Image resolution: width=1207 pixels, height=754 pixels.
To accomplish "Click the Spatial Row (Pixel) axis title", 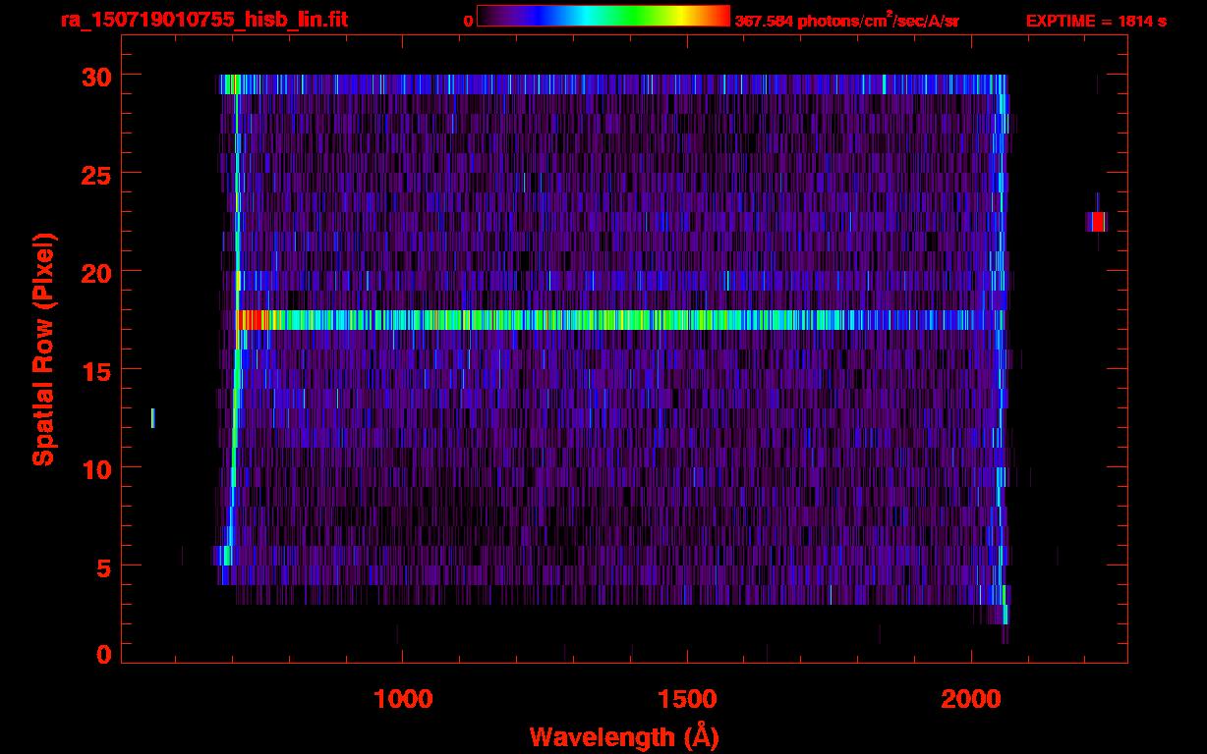I will click(x=43, y=349).
